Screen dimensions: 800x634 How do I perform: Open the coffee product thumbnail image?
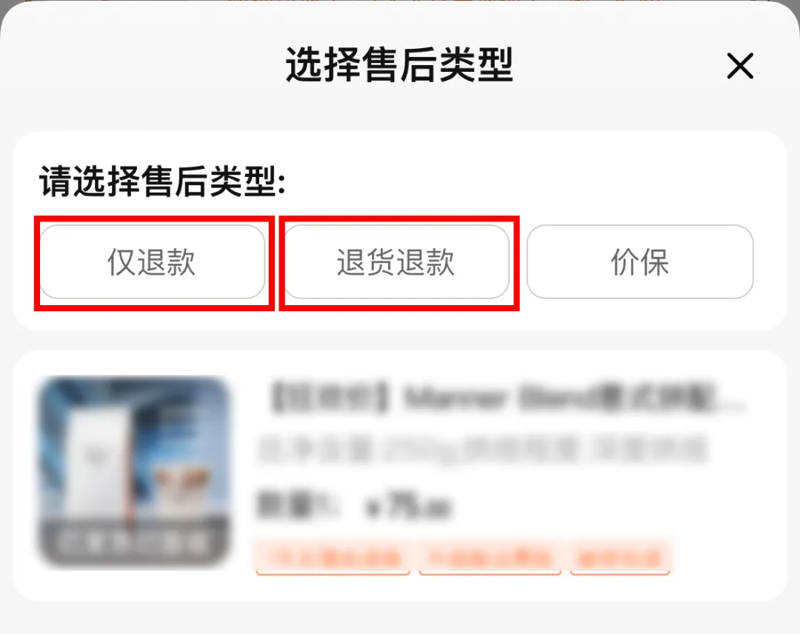coord(133,473)
